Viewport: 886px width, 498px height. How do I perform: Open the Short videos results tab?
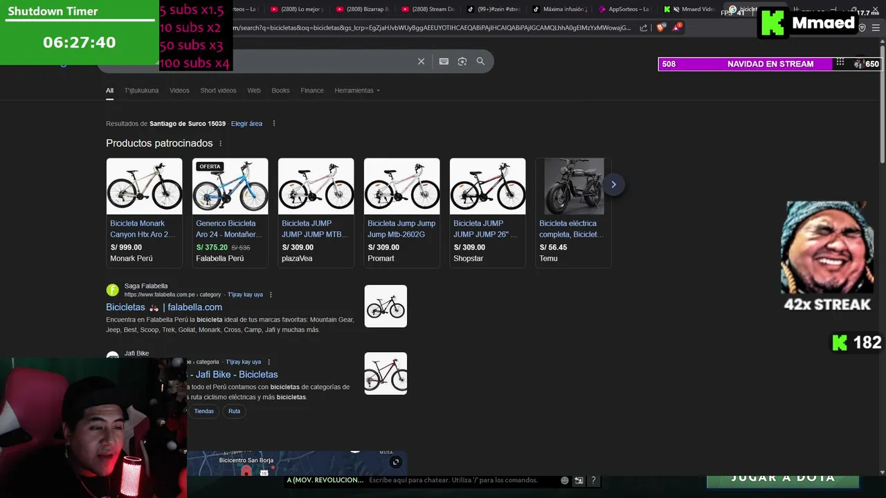coord(218,91)
